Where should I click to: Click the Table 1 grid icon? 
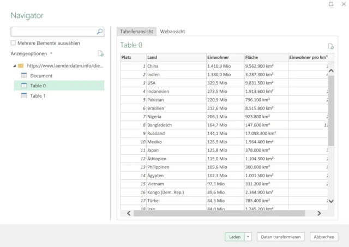point(24,95)
